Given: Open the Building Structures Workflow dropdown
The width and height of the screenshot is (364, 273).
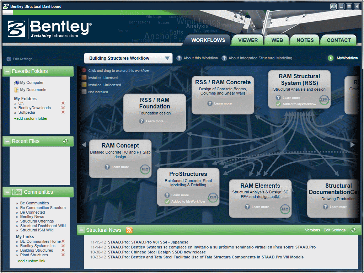Looking at the screenshot, I should click(128, 58).
